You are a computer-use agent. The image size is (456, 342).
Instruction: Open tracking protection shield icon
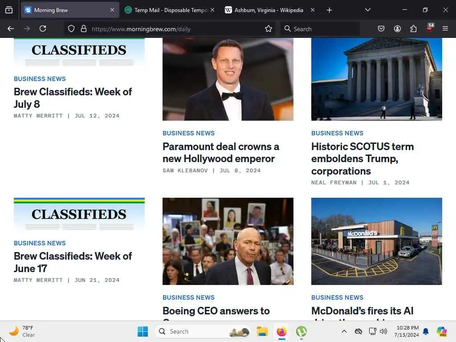pyautogui.click(x=71, y=29)
